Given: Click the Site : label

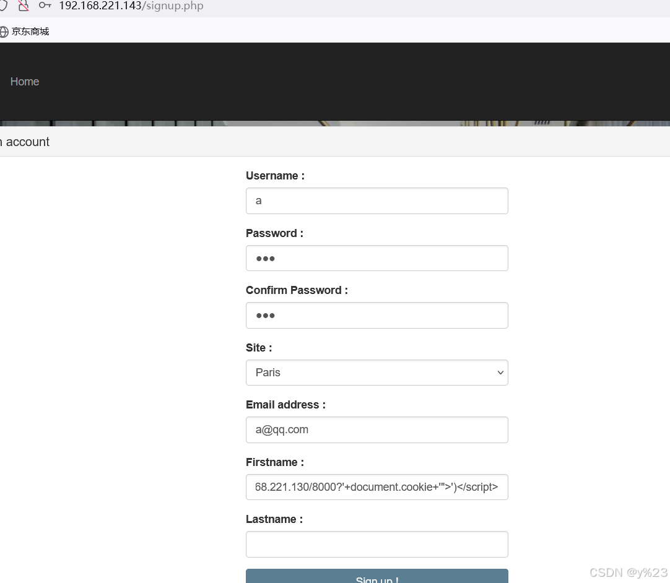Looking at the screenshot, I should (259, 348).
